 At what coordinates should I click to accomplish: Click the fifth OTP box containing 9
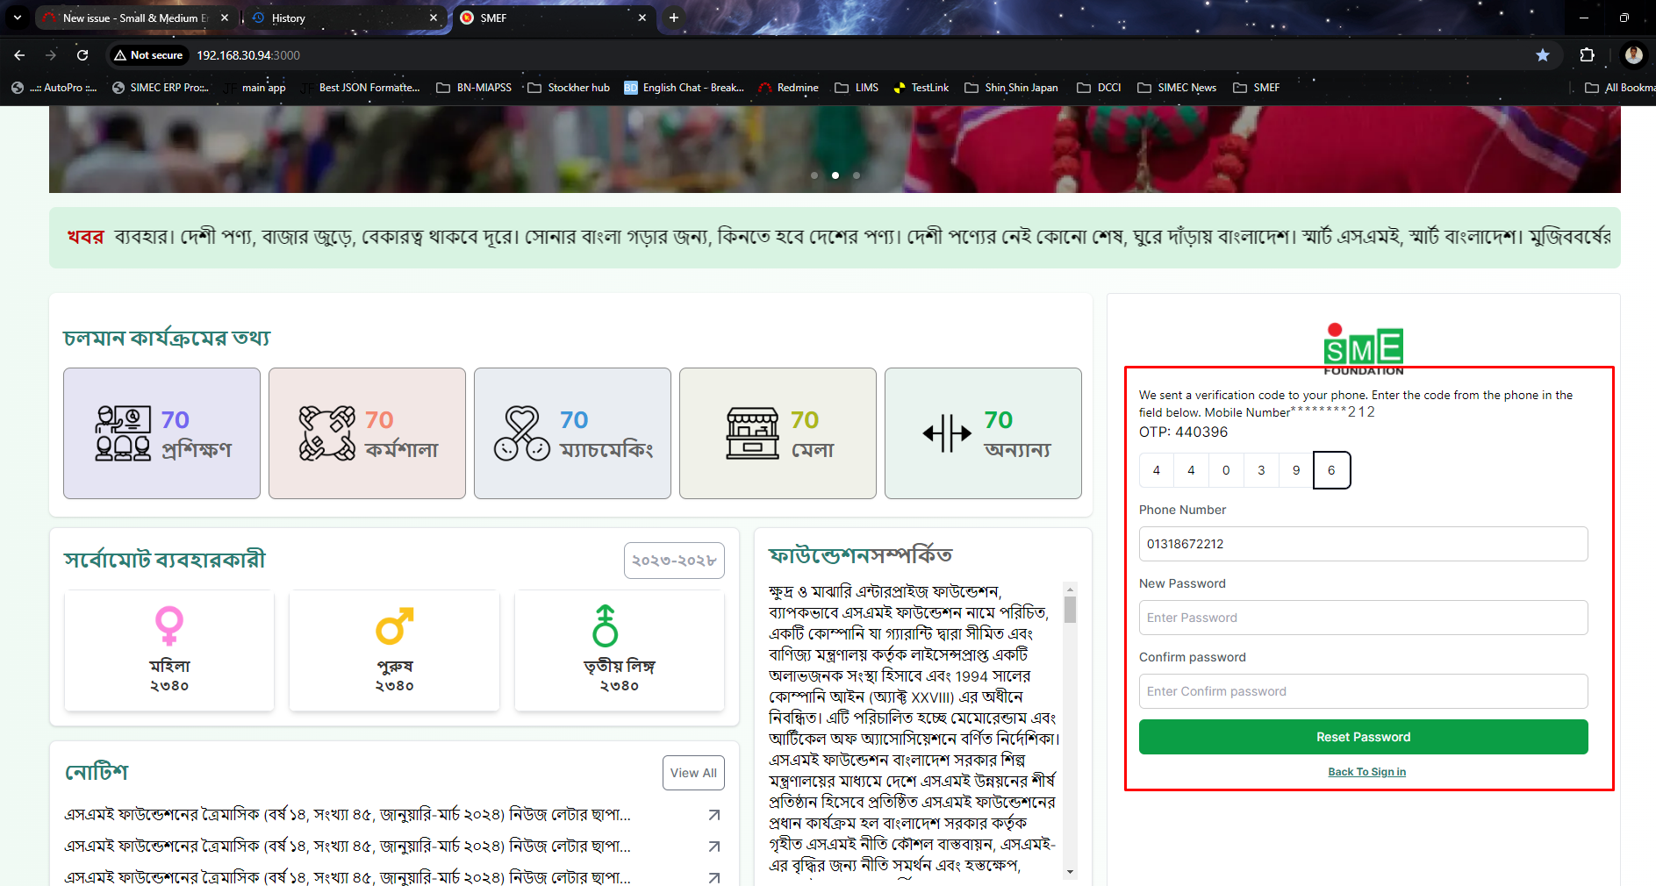[1296, 470]
